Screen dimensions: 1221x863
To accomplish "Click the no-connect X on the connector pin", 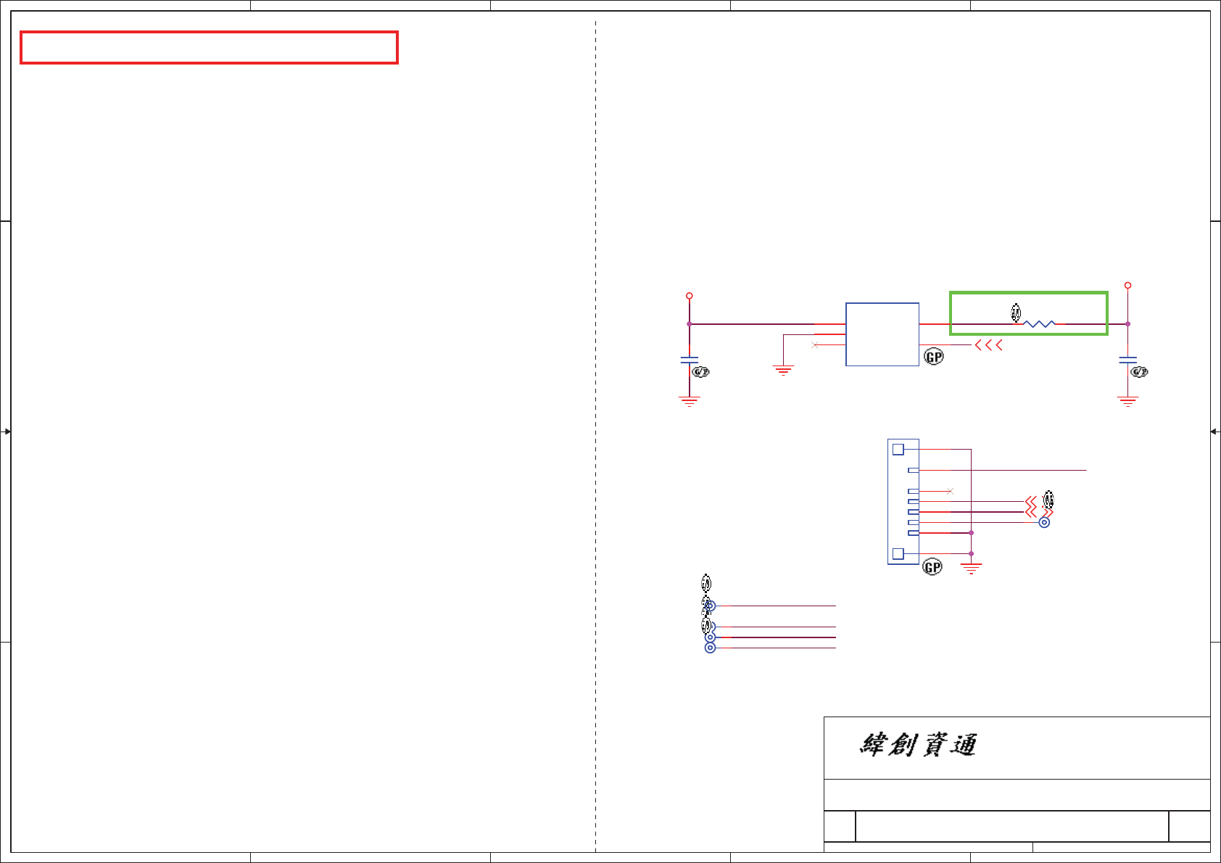I will (x=950, y=491).
